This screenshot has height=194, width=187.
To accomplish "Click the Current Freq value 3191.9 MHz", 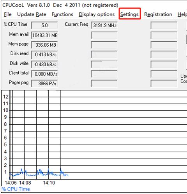I will click(104, 25).
